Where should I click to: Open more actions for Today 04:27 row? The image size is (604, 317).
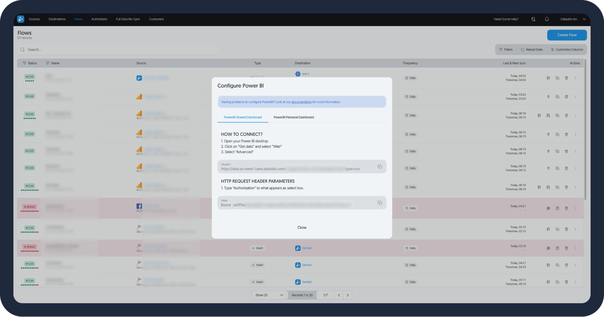click(x=575, y=265)
